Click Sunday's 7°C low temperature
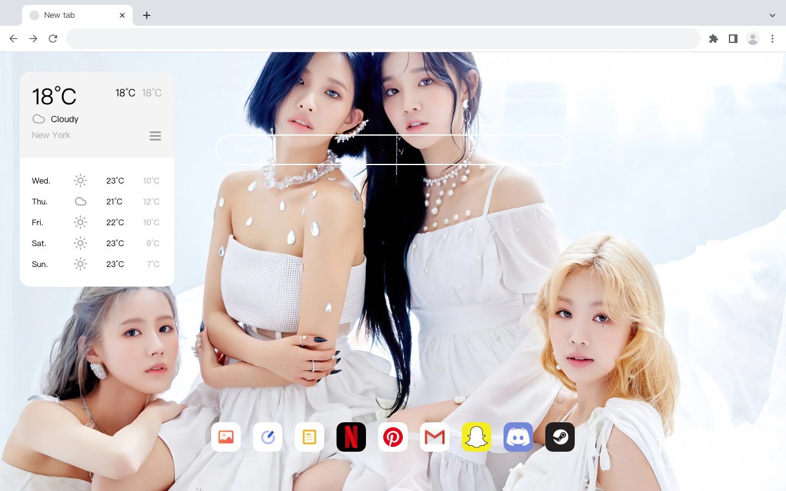Viewport: 786px width, 491px height. [153, 264]
